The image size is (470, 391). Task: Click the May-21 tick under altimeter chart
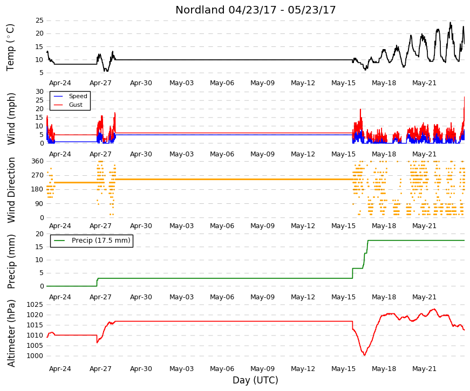(424, 369)
